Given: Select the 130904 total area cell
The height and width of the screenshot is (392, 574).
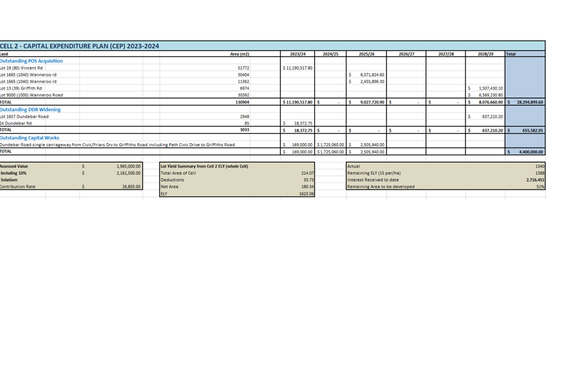Looking at the screenshot, I should tap(242, 102).
